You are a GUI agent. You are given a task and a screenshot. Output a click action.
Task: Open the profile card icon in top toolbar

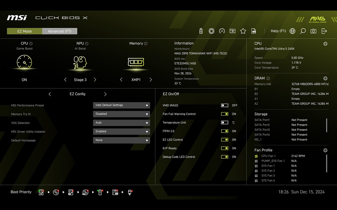233,31
